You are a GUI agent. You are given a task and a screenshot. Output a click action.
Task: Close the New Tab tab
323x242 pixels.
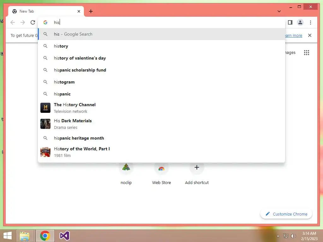[x=79, y=11]
